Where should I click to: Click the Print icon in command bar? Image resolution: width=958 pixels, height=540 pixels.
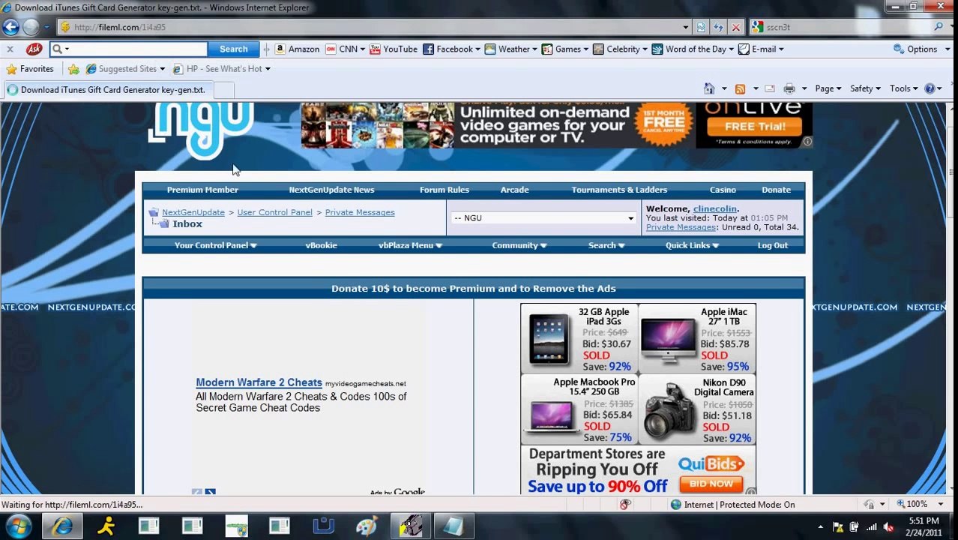point(789,88)
